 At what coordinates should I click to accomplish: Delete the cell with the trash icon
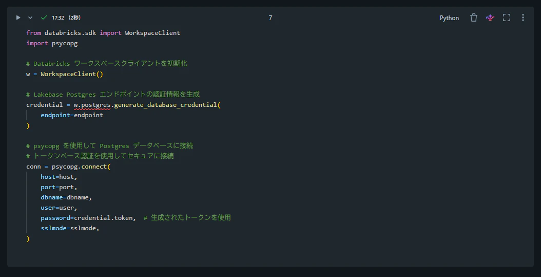474,17
